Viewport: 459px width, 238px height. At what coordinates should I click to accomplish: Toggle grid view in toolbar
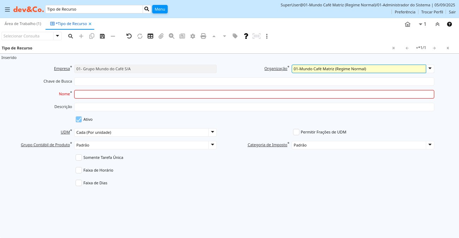coord(150,36)
